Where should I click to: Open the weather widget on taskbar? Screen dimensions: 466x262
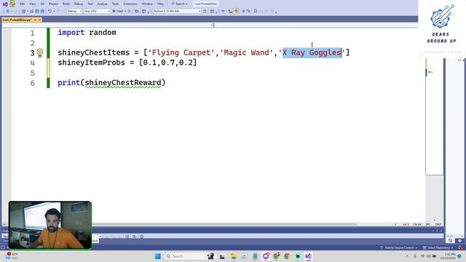coord(12,256)
